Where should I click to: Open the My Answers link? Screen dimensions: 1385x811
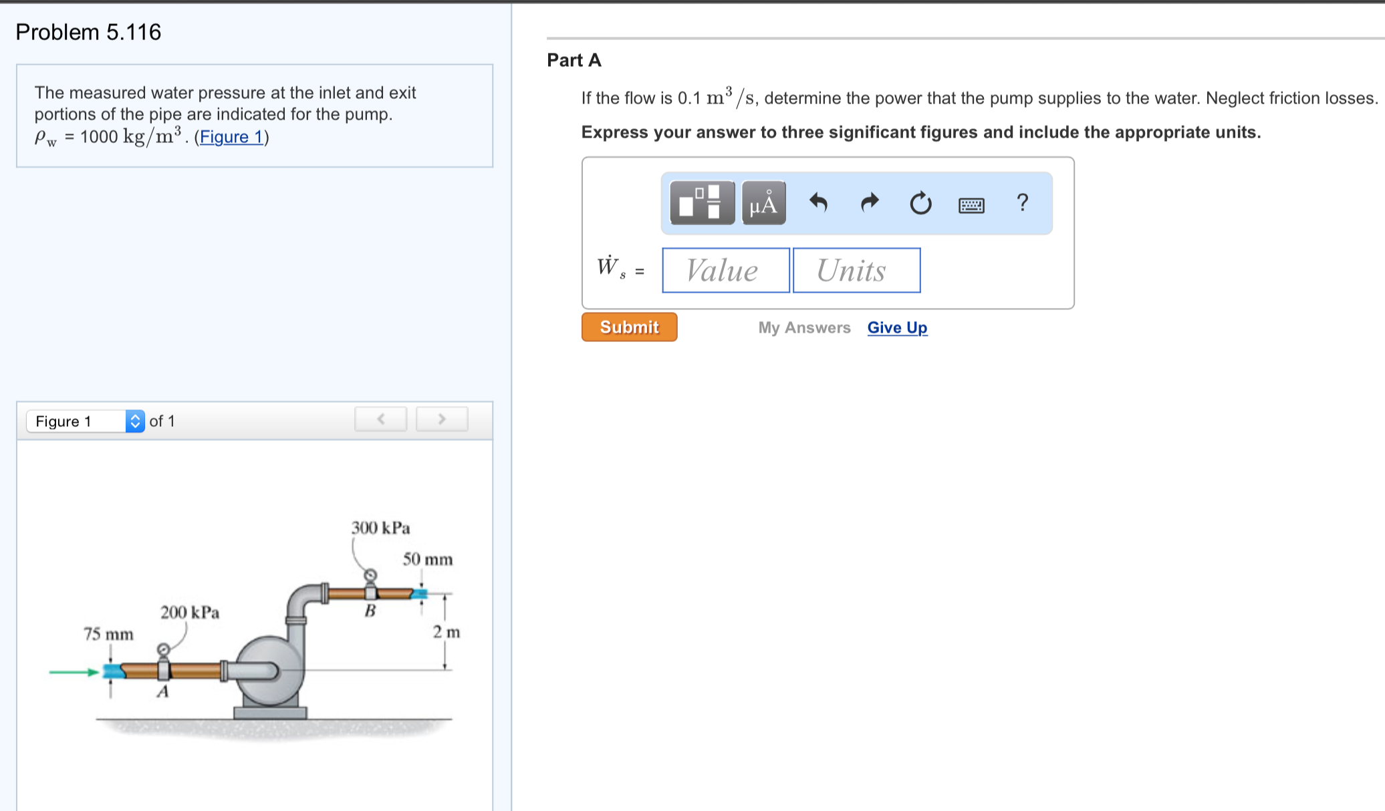coord(804,327)
